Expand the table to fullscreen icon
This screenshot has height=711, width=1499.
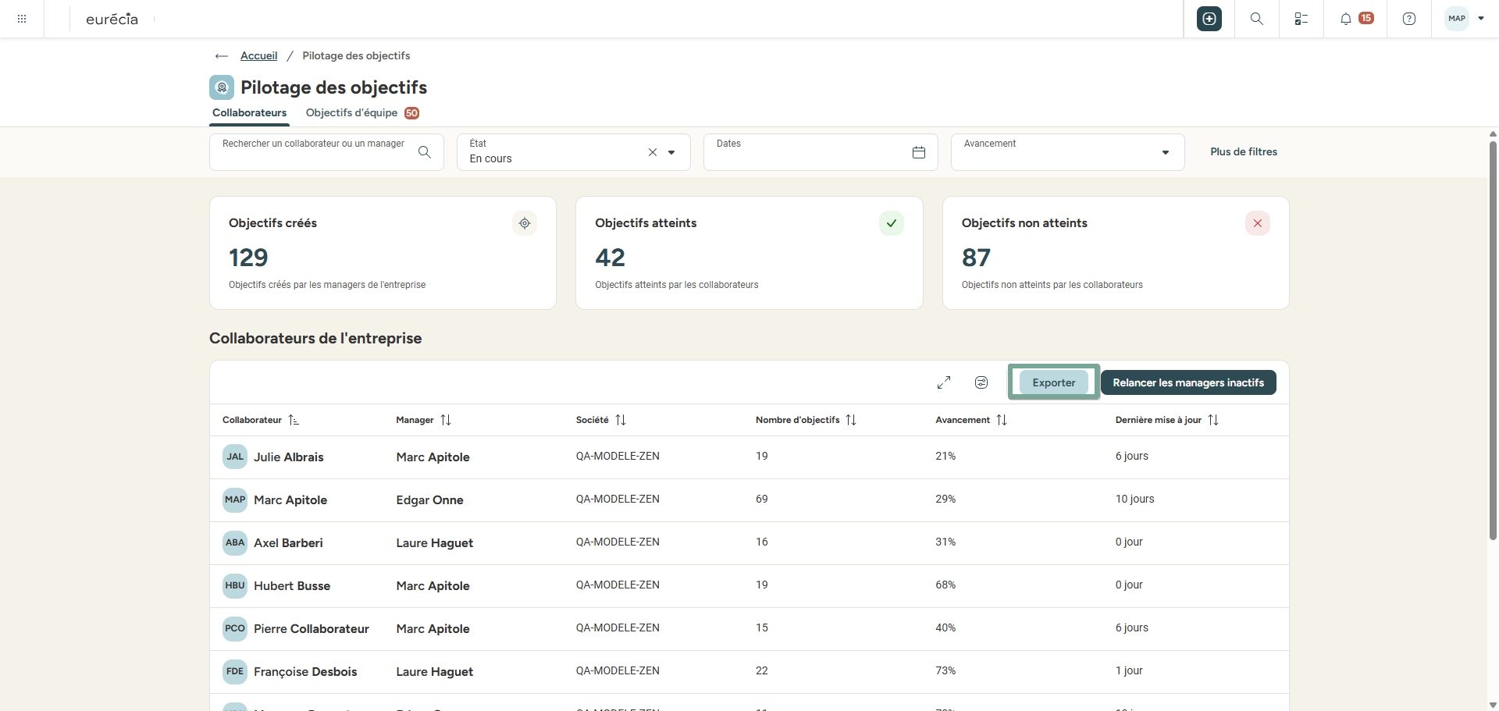pos(944,382)
